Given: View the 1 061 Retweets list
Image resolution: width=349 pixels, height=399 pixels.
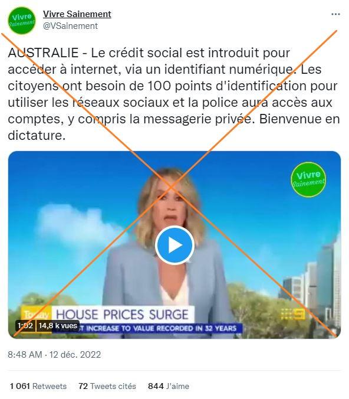Looking at the screenshot, I should pyautogui.click(x=38, y=386).
